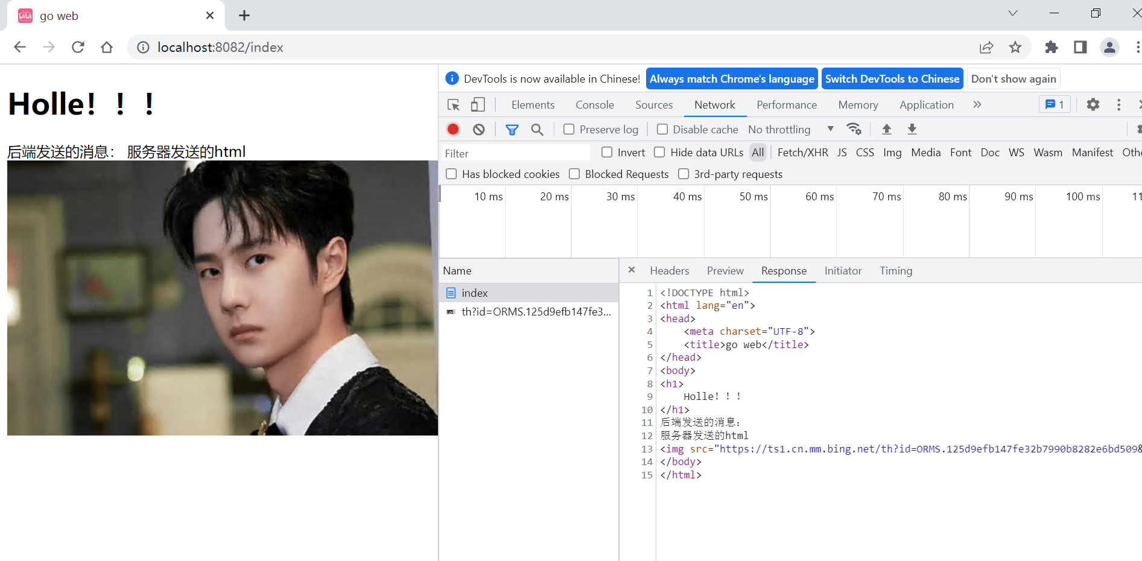Click Always match Chrome's language
The height and width of the screenshot is (561, 1142).
point(732,79)
